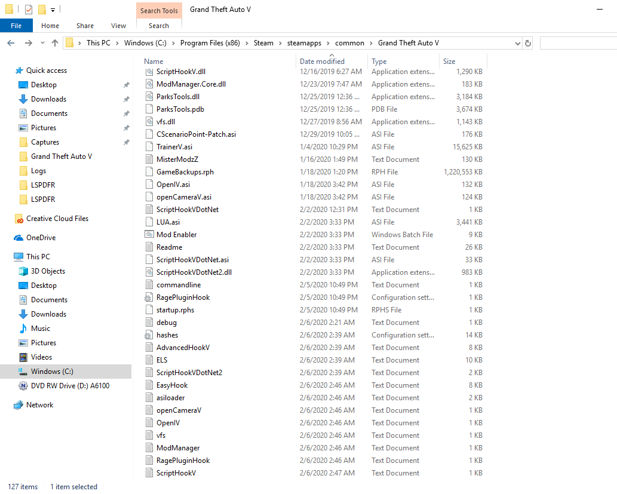Screen dimensions: 617x494
Task: Click New Folder quick access toolbar icon
Action: click(x=42, y=9)
